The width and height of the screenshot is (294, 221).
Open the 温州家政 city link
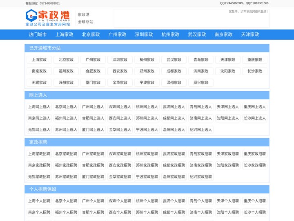click(x=174, y=83)
